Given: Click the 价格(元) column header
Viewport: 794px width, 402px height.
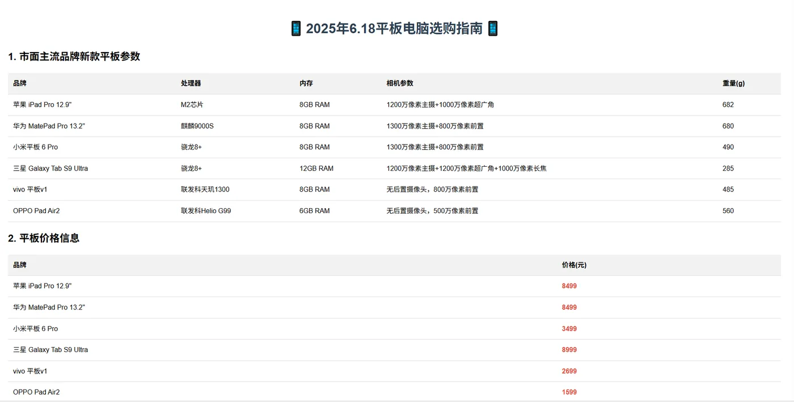Looking at the screenshot, I should [x=574, y=265].
